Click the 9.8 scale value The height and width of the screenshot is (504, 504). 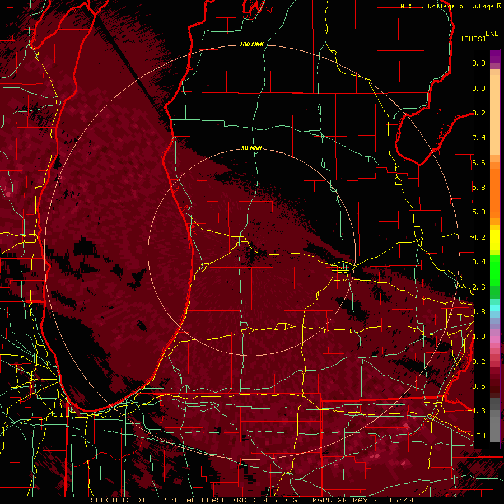pyautogui.click(x=479, y=63)
